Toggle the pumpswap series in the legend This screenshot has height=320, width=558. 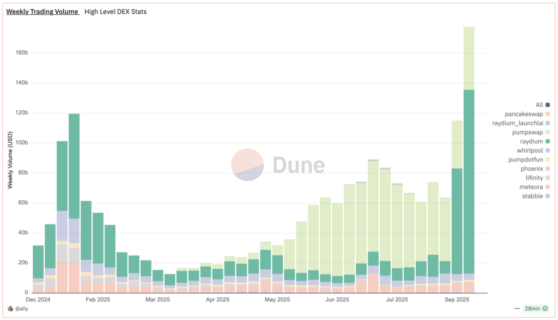(x=527, y=132)
